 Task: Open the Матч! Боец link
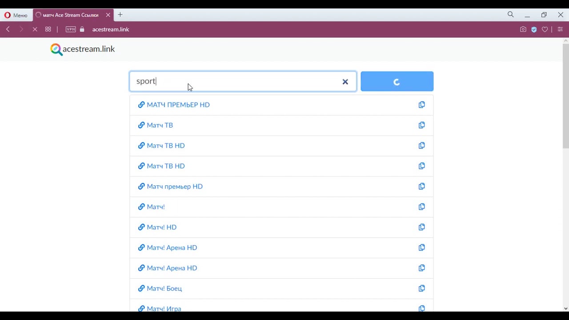pyautogui.click(x=164, y=289)
